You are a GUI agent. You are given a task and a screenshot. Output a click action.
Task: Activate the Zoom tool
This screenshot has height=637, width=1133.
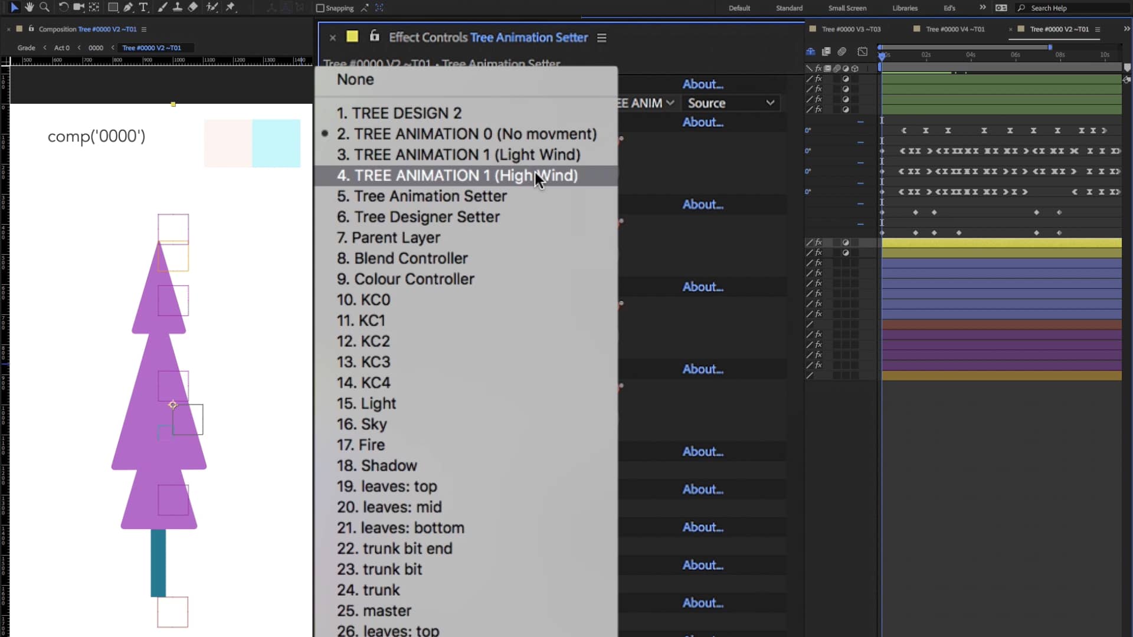44,8
